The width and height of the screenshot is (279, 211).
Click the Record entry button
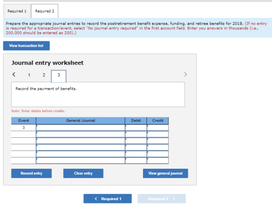point(31,173)
